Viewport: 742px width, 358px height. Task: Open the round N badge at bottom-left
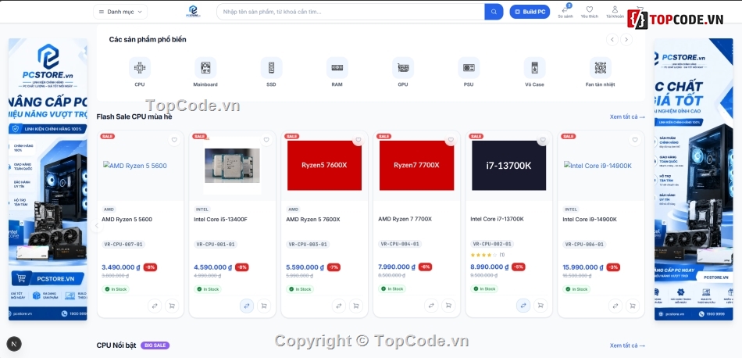(14, 343)
